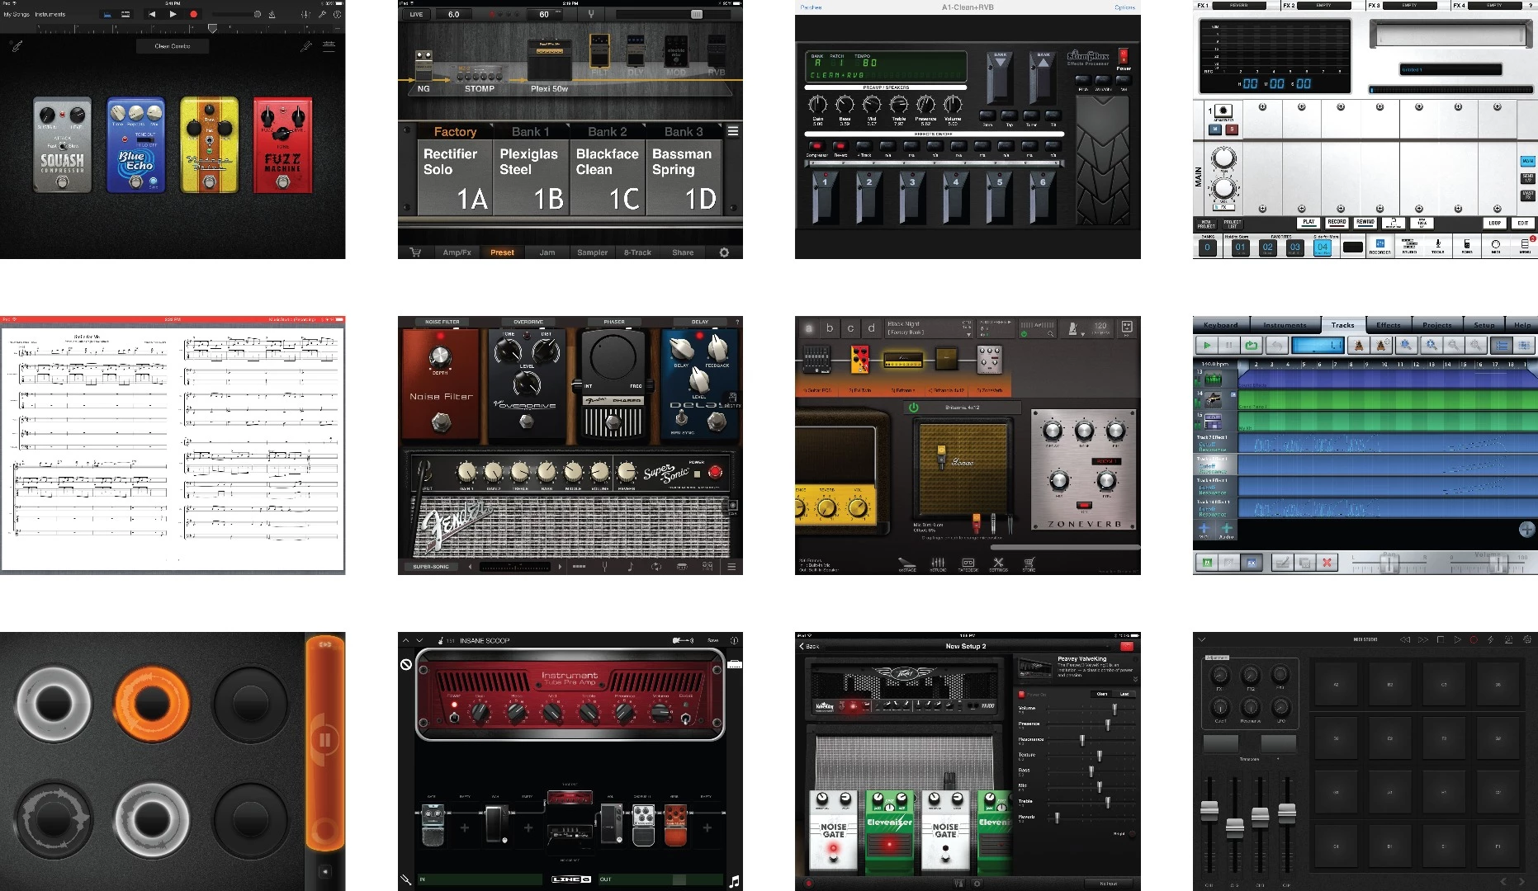
Task: Play song in GarageBand pedalboard window
Action: [173, 14]
